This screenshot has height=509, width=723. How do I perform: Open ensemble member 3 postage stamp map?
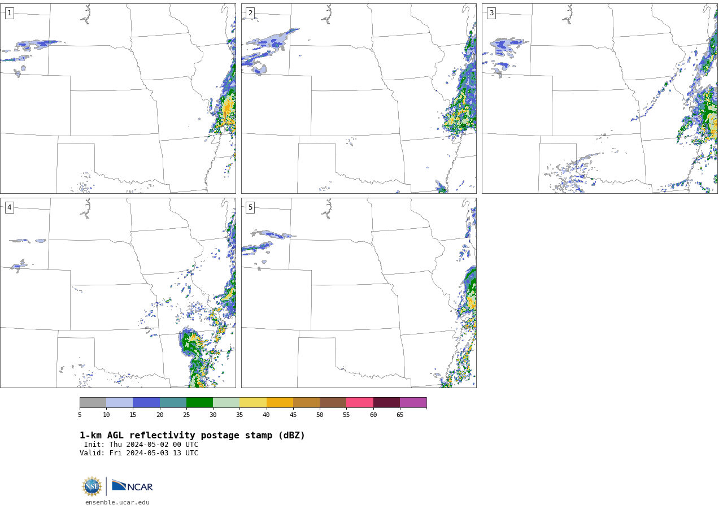pos(599,98)
